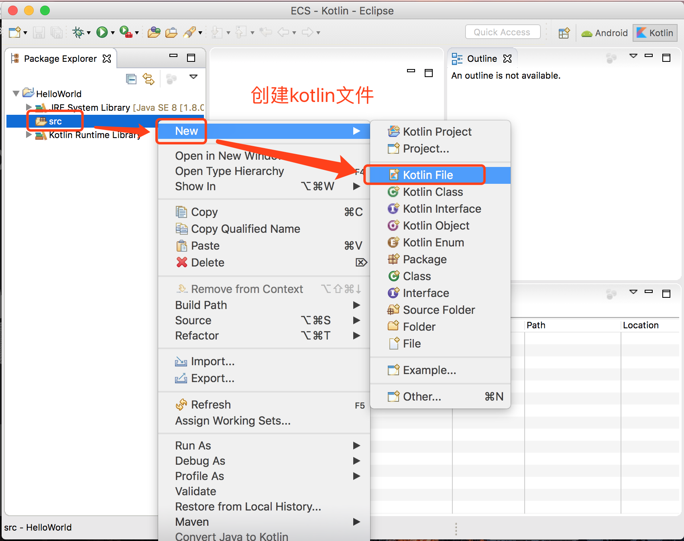Switch to the Kotlin perspective

[x=655, y=33]
